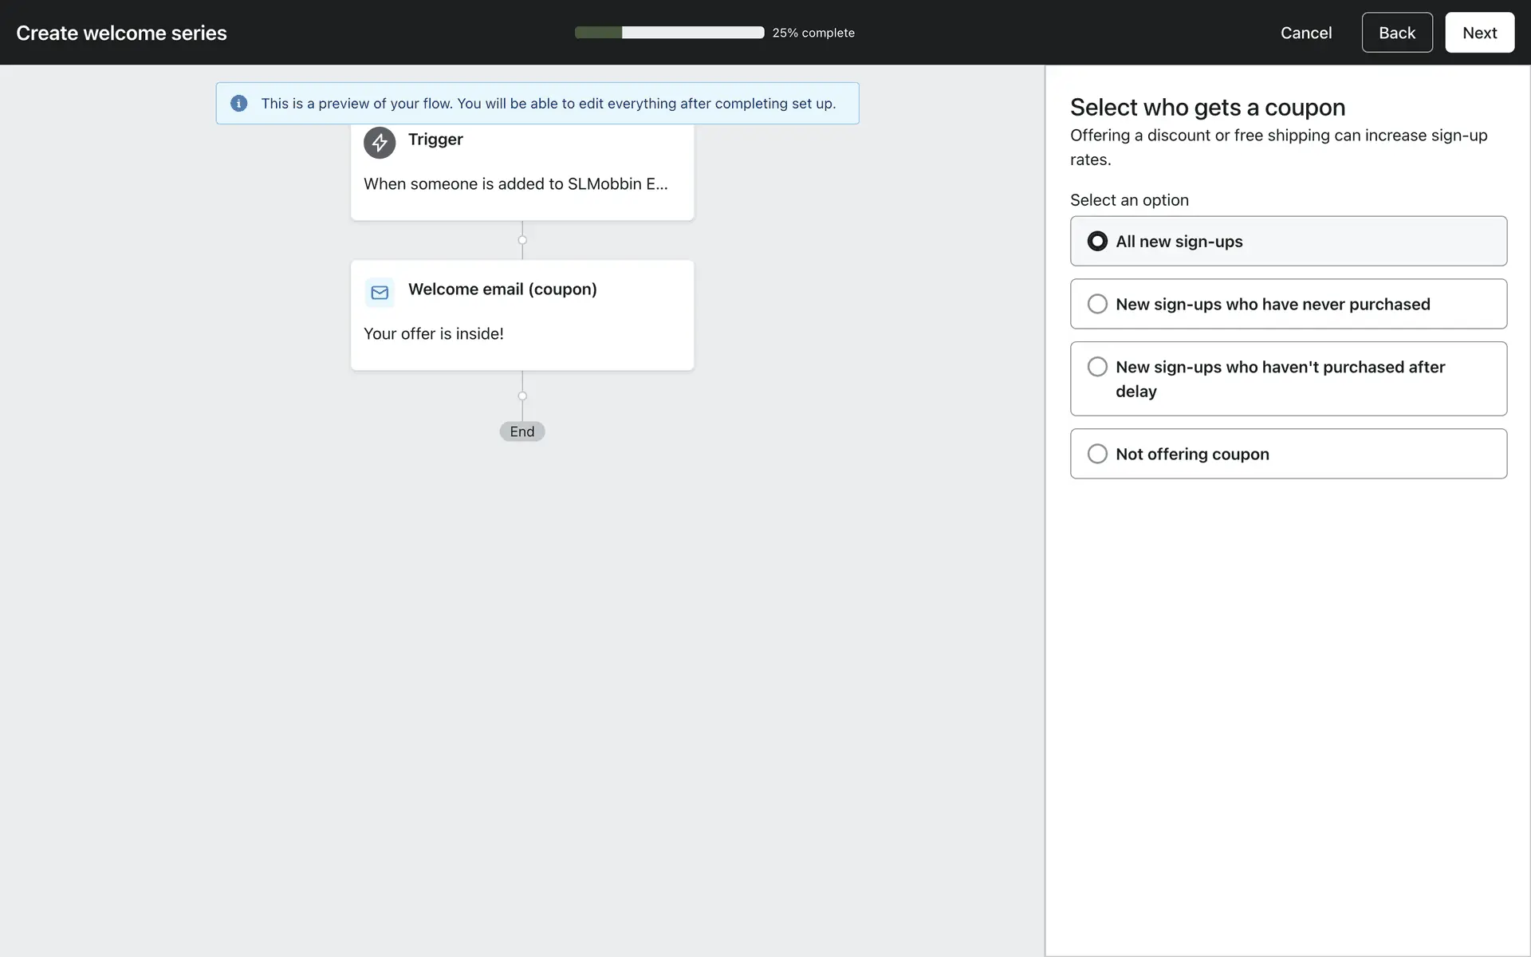This screenshot has height=957, width=1531.
Task: Click the Create welcome series title
Action: [x=121, y=33]
